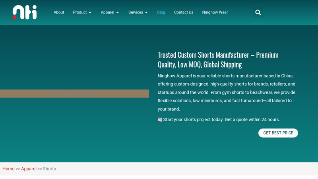Click the mailbox emoji beside the quote text

[160, 119]
